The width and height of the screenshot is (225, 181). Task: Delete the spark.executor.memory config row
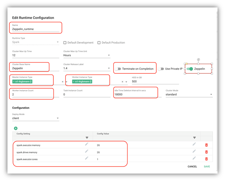pos(206,145)
